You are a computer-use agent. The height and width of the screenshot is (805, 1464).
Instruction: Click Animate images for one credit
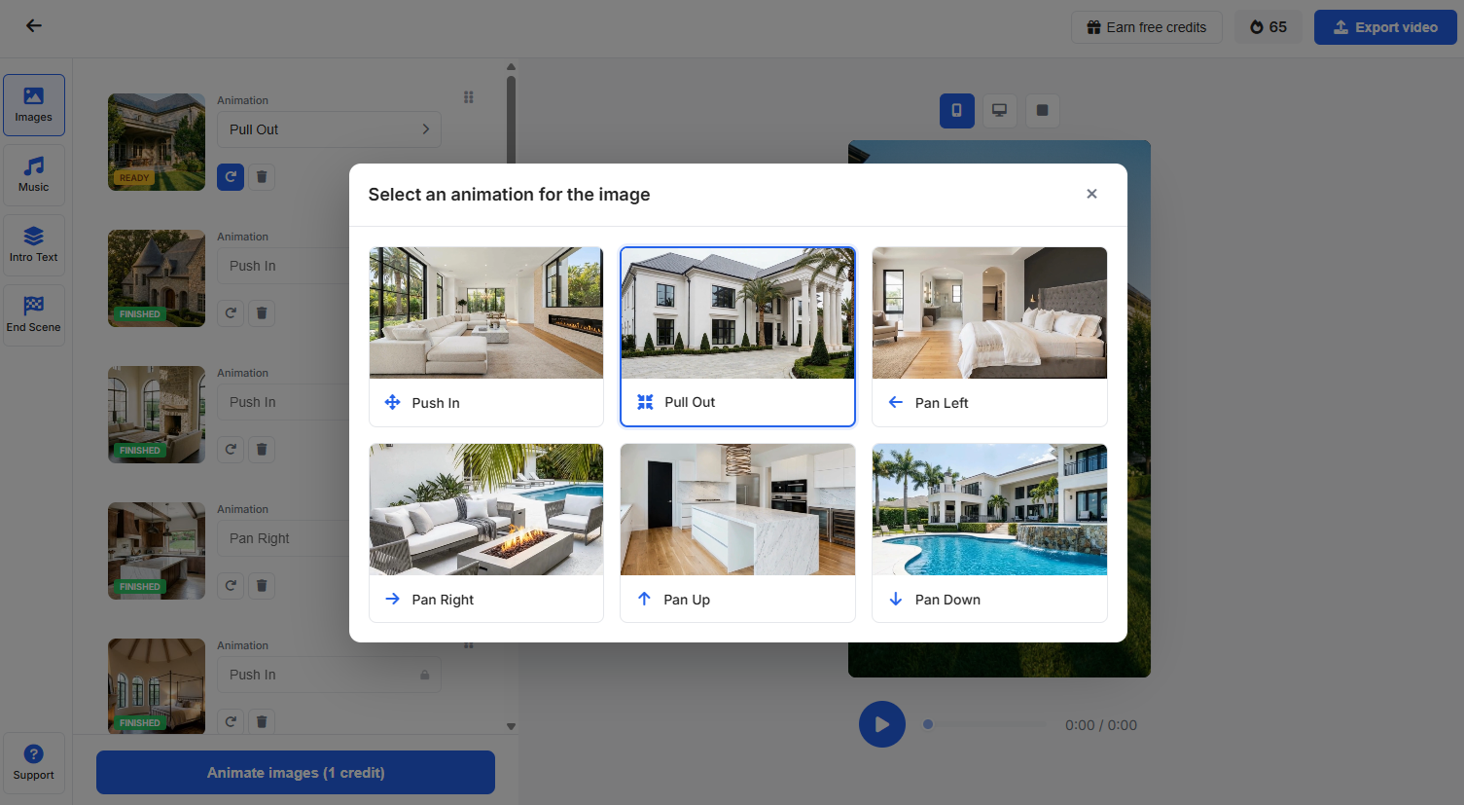pos(295,772)
